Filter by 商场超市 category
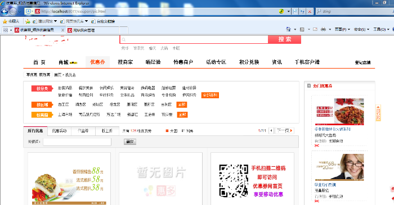 147,95
